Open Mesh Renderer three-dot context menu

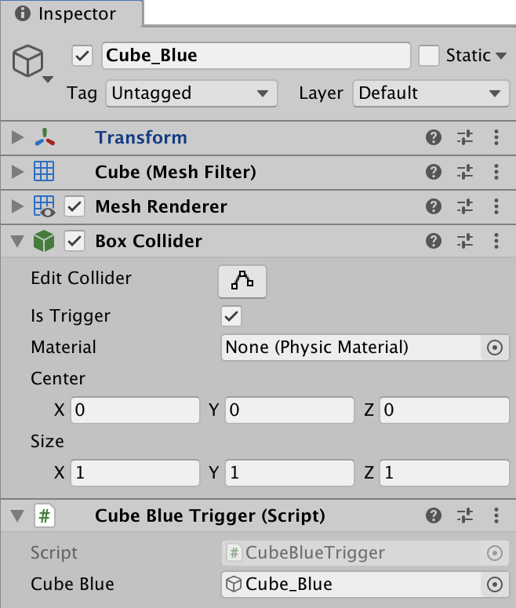496,207
